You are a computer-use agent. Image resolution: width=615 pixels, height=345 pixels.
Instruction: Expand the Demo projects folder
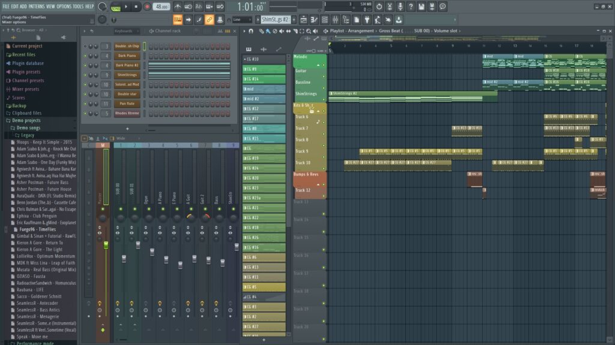click(x=26, y=120)
